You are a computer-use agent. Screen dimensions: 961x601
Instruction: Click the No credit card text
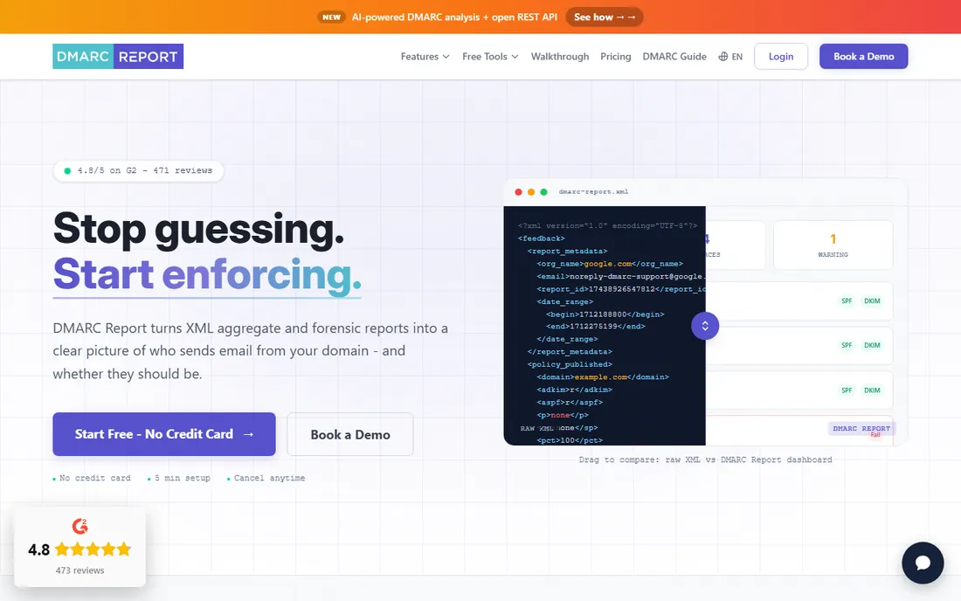click(x=94, y=478)
